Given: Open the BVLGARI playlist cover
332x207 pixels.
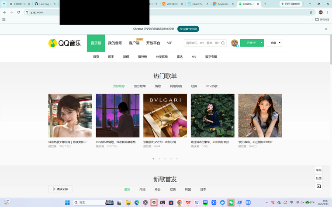Looking at the screenshot, I should (x=165, y=116).
